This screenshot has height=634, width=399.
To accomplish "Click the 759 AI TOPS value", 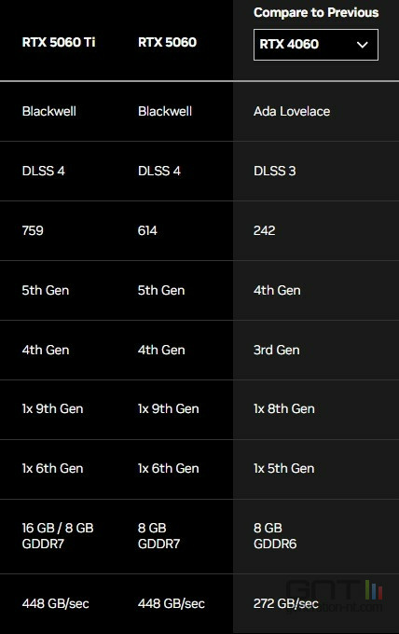I will coord(33,230).
